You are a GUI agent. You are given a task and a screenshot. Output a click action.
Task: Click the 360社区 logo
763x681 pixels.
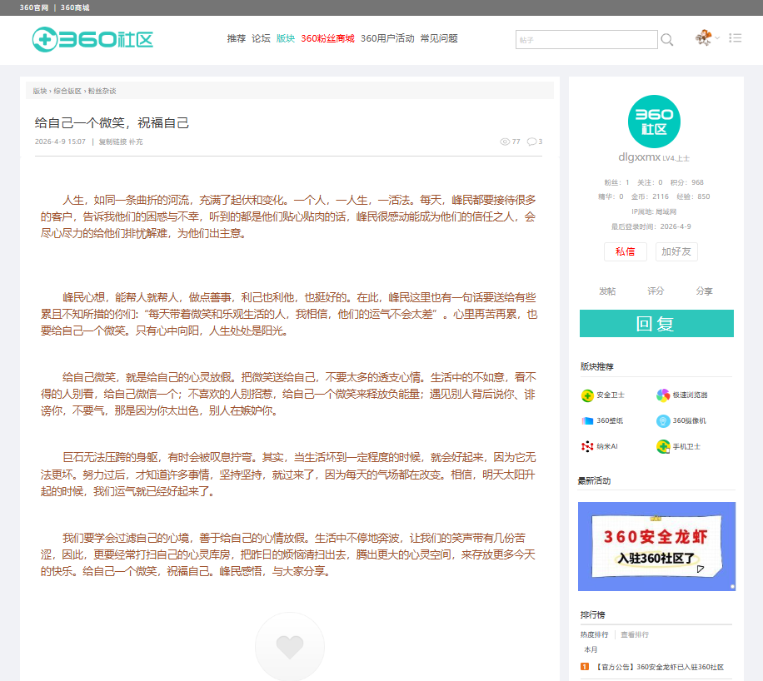(x=92, y=39)
